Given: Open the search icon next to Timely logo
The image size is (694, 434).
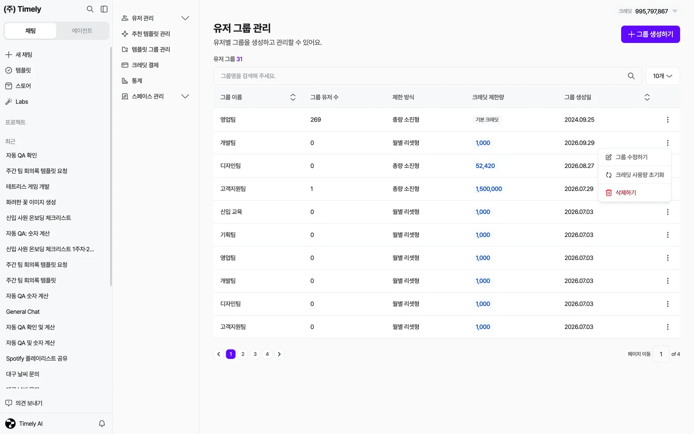Looking at the screenshot, I should [90, 9].
